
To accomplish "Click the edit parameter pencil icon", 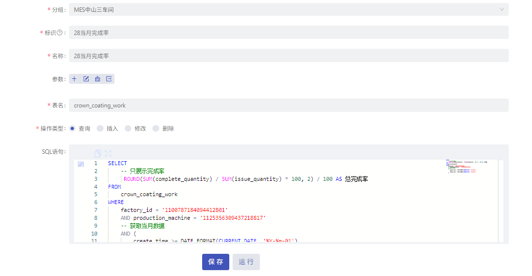I will 86,79.
